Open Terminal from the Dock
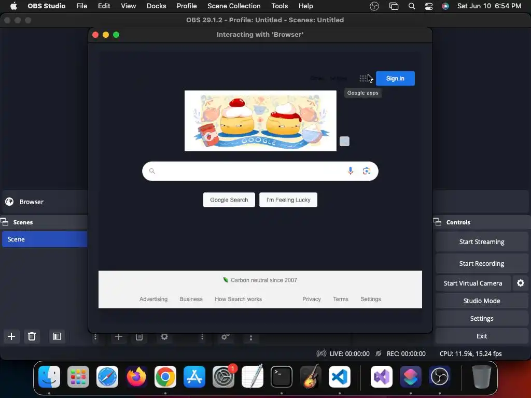The height and width of the screenshot is (398, 531). (x=282, y=377)
